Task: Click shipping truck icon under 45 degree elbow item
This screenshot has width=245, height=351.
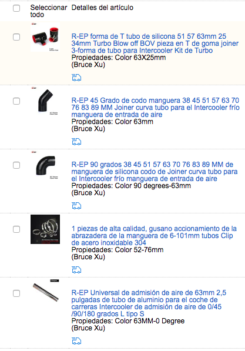Action: (76, 142)
